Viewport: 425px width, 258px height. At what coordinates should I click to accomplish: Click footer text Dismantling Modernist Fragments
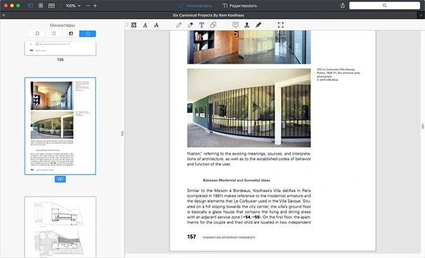229,237
